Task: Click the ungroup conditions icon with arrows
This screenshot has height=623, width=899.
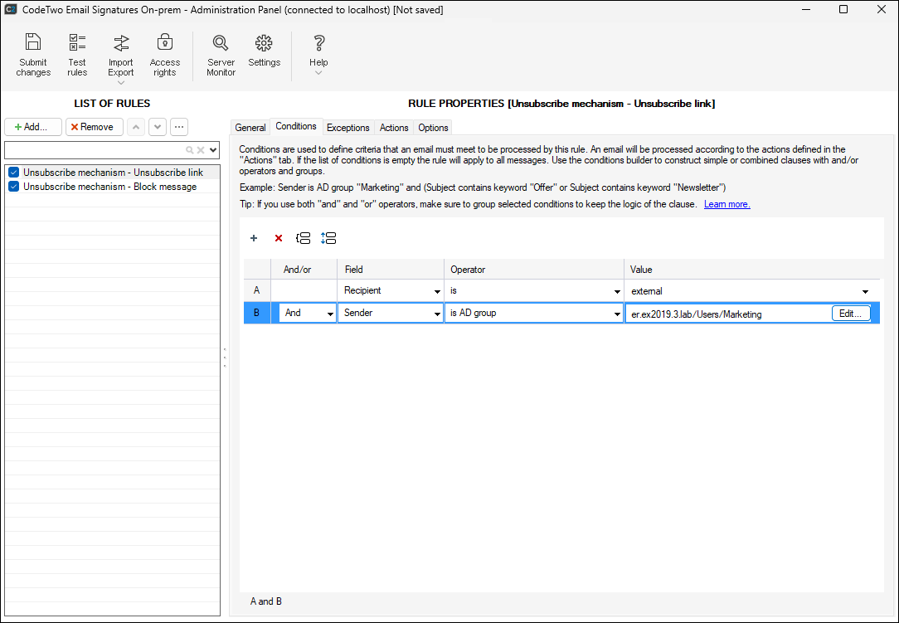Action: click(x=328, y=238)
